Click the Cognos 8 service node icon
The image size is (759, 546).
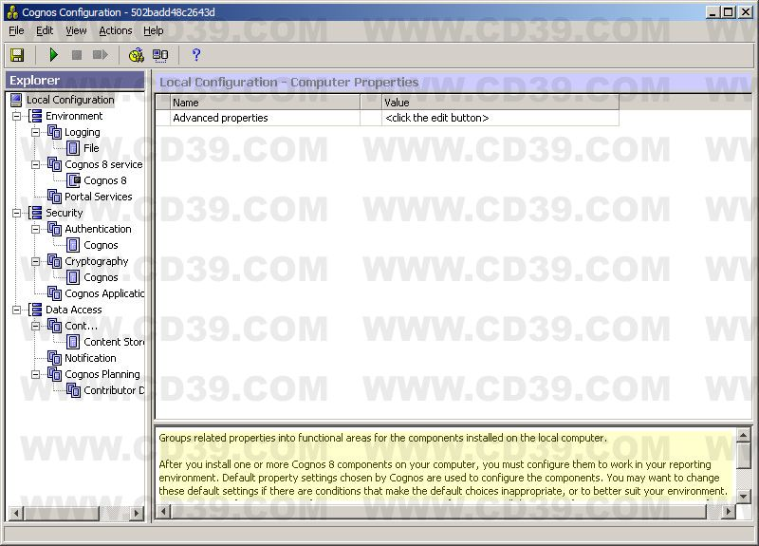point(54,164)
